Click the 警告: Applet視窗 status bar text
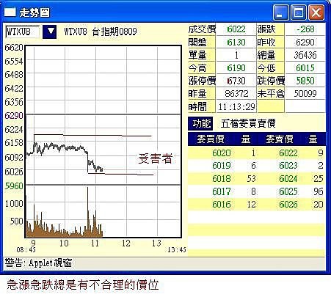 (38, 263)
